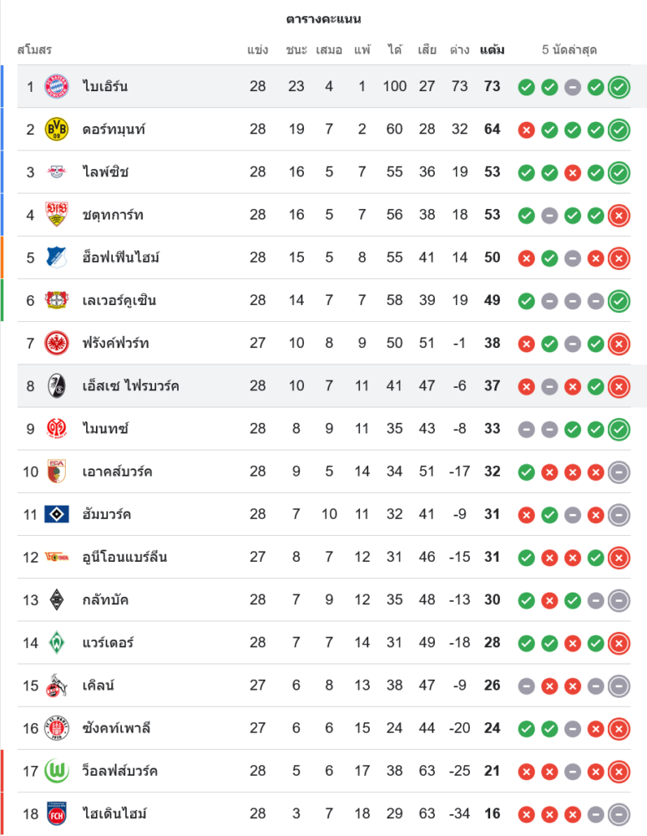
Task: Click the Eintracht Frankfurt eagle crest
Action: coord(57,343)
